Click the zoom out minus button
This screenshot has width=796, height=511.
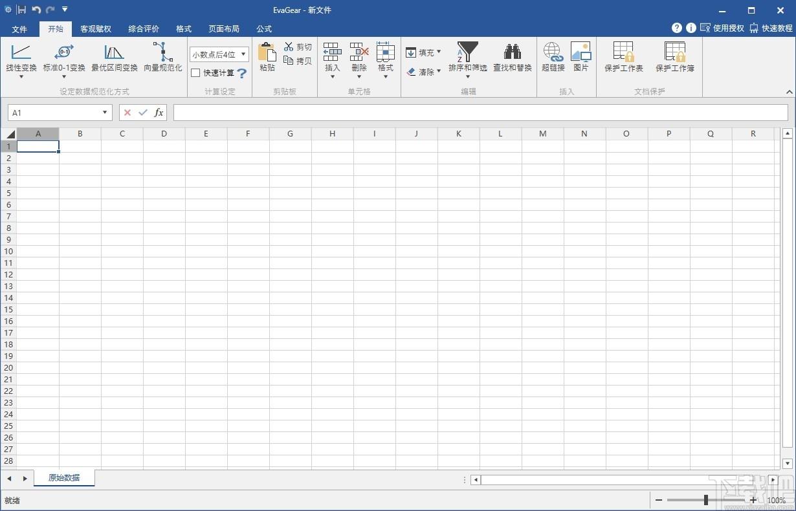(x=659, y=500)
